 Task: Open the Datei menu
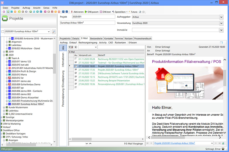(5, 8)
